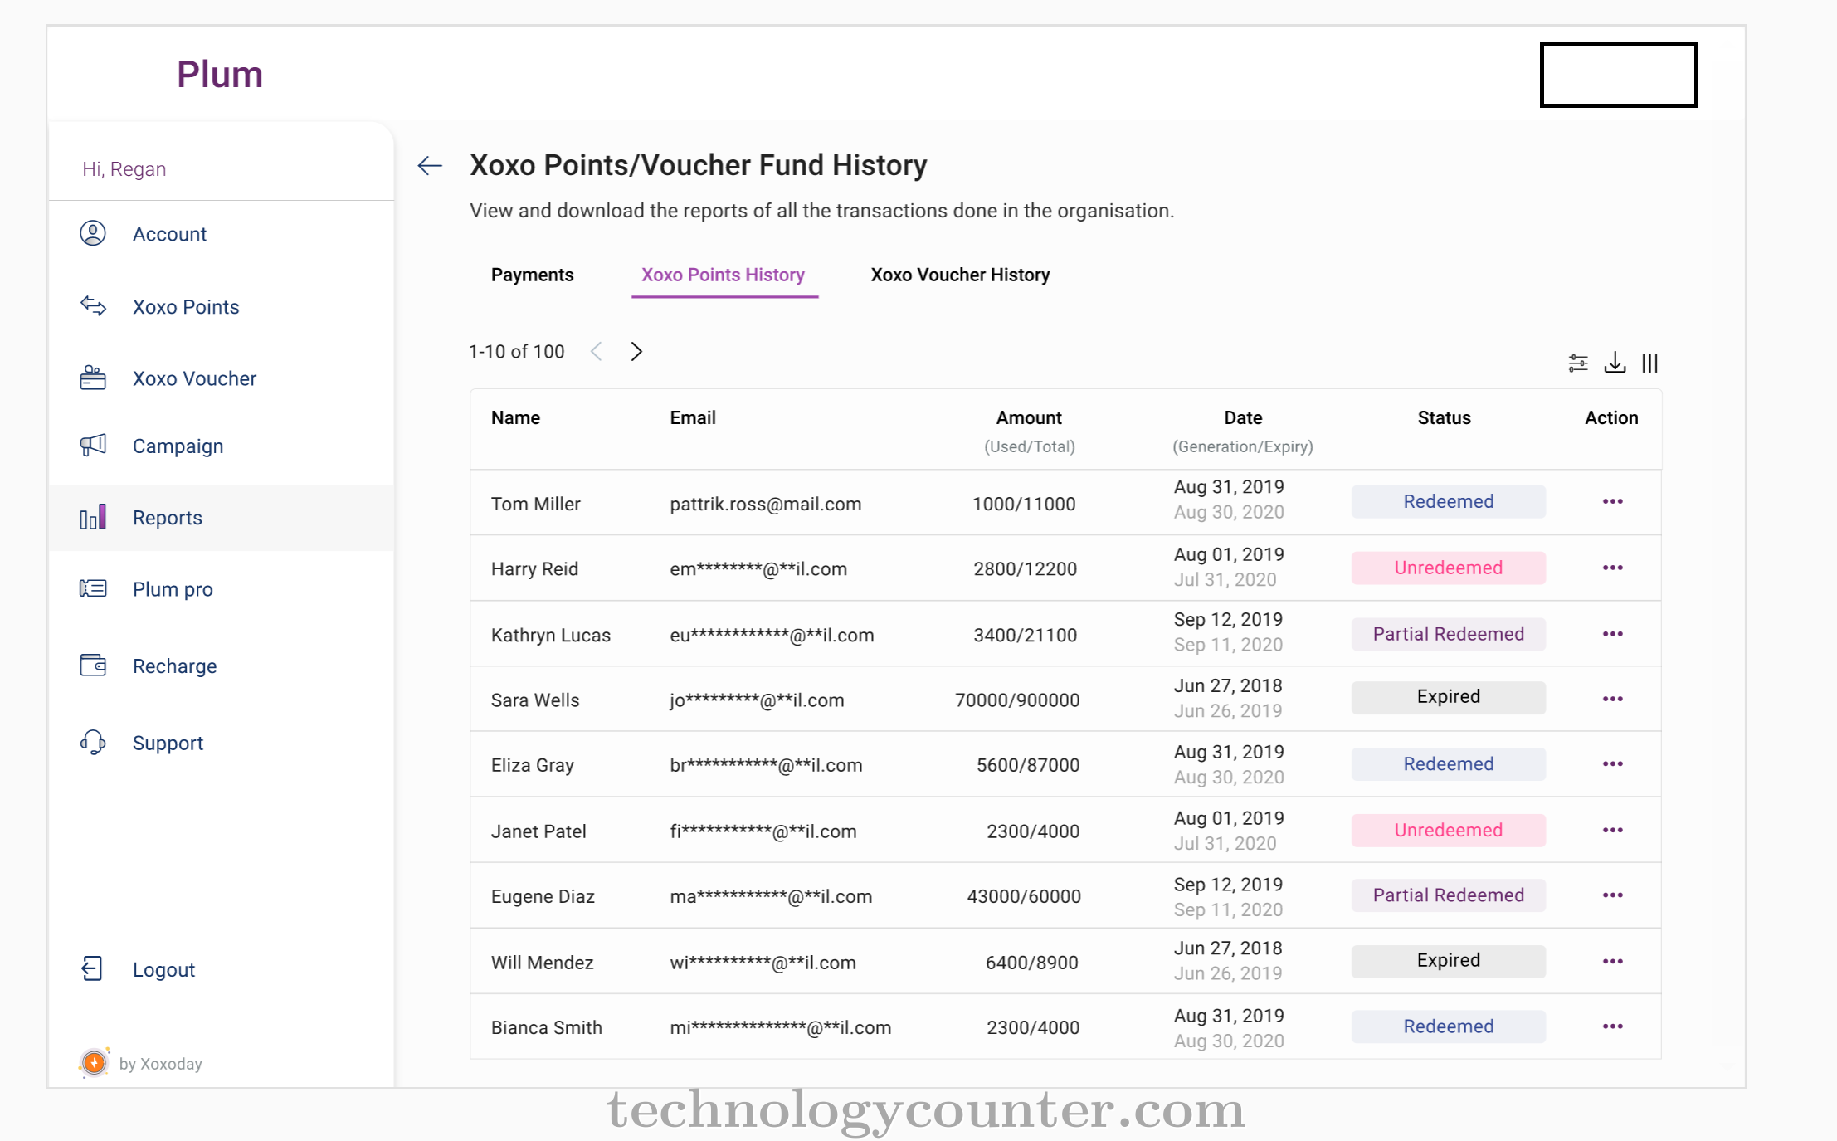Open actions menu for Tom Miller
This screenshot has width=1837, height=1141.
pyautogui.click(x=1612, y=501)
